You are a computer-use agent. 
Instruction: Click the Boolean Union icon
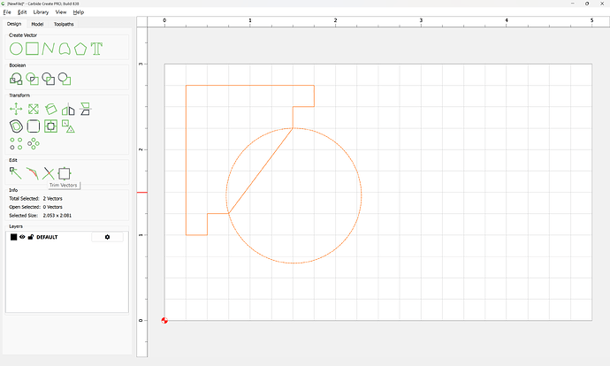click(x=16, y=80)
